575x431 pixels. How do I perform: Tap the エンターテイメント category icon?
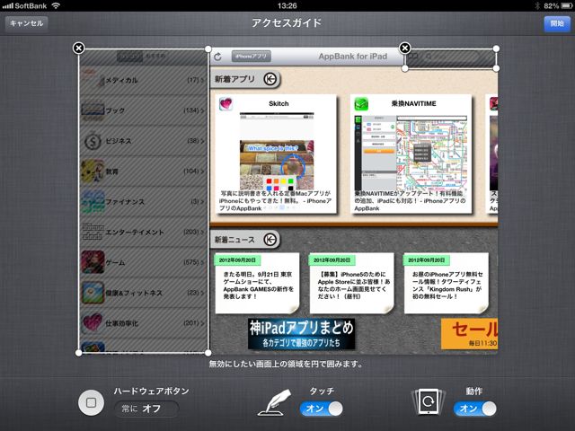(x=93, y=232)
